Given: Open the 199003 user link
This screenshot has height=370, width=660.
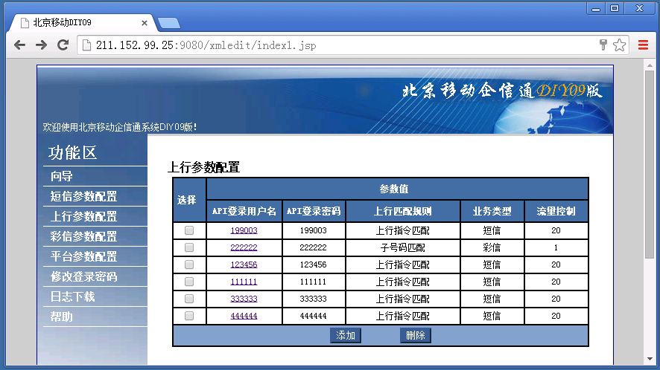Looking at the screenshot, I should pos(244,230).
